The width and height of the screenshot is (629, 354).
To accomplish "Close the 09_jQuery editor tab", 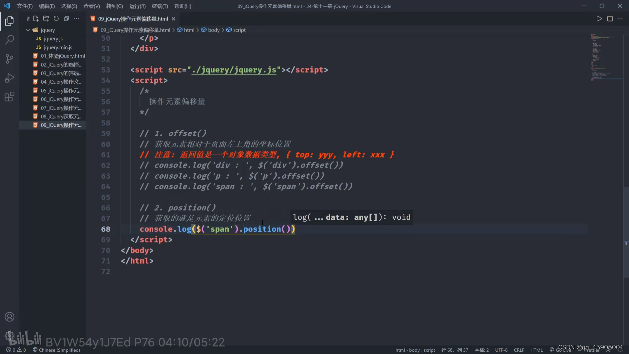I will [x=174, y=19].
